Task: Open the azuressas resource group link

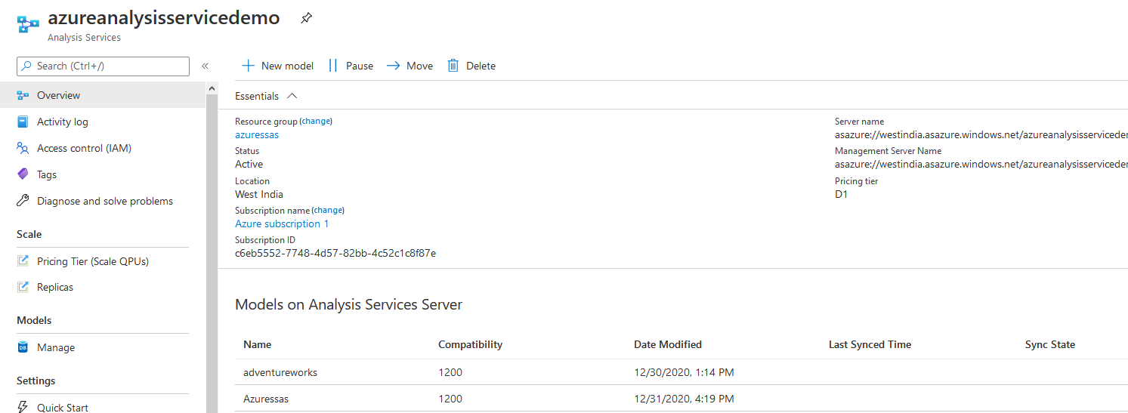Action: tap(257, 134)
